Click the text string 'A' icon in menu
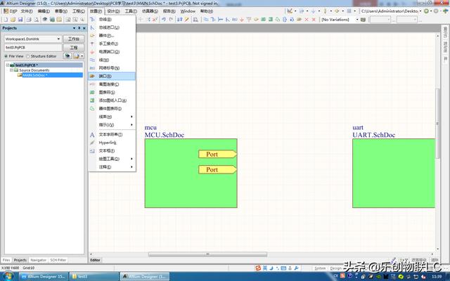The height and width of the screenshot is (281, 450). coord(92,135)
